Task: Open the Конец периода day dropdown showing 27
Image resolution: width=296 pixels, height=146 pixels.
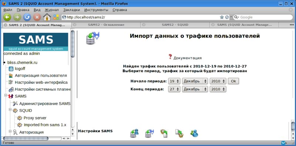Action: (x=174, y=89)
